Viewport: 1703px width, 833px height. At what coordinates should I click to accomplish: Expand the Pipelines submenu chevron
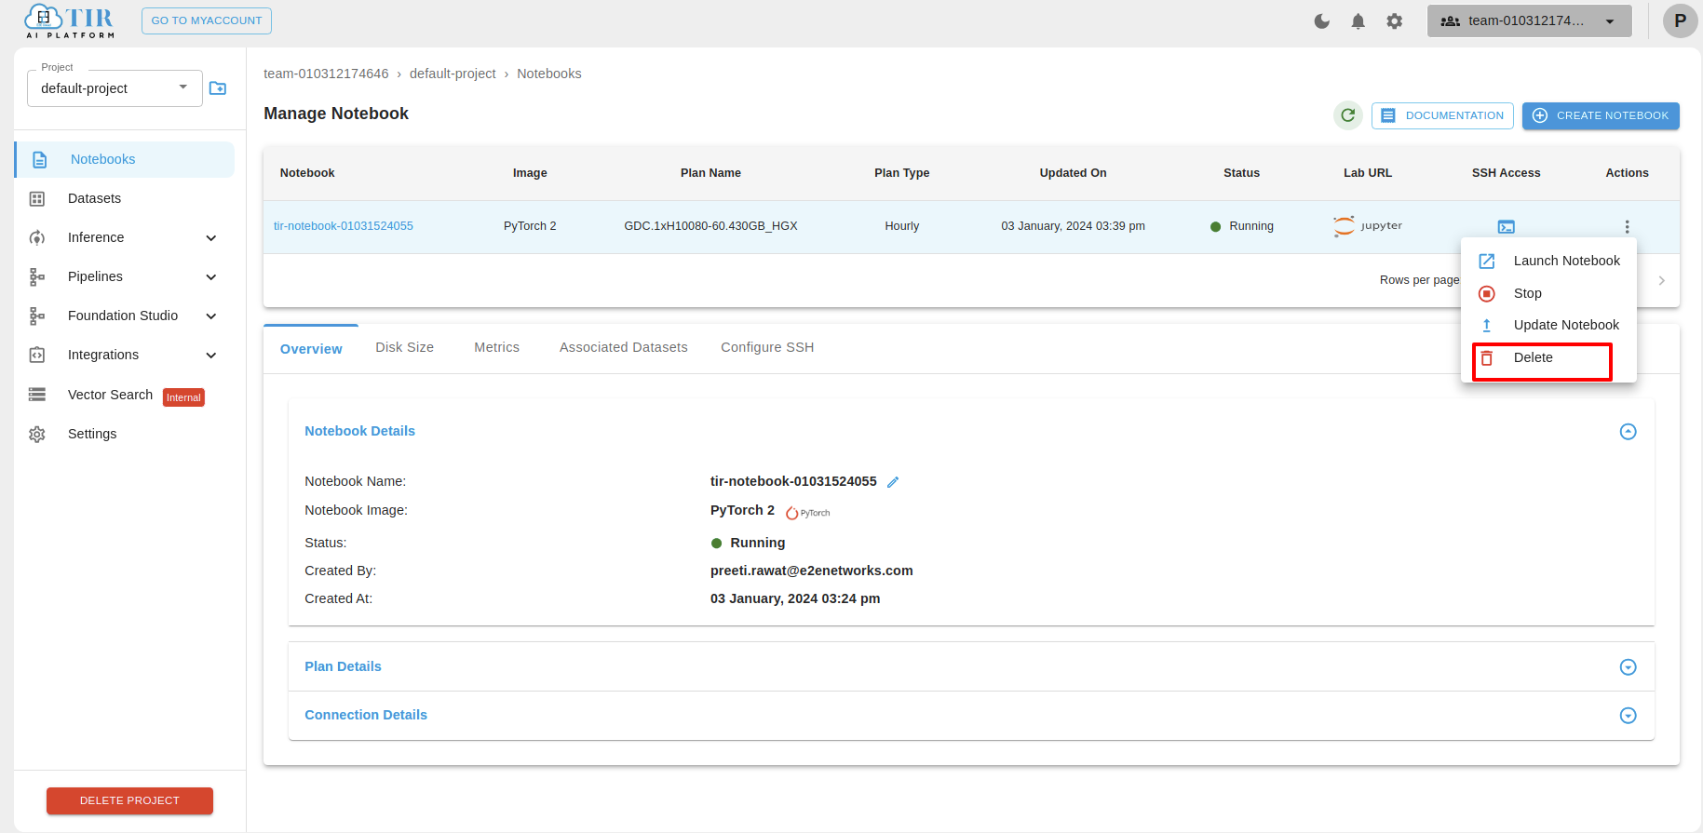coord(211,276)
